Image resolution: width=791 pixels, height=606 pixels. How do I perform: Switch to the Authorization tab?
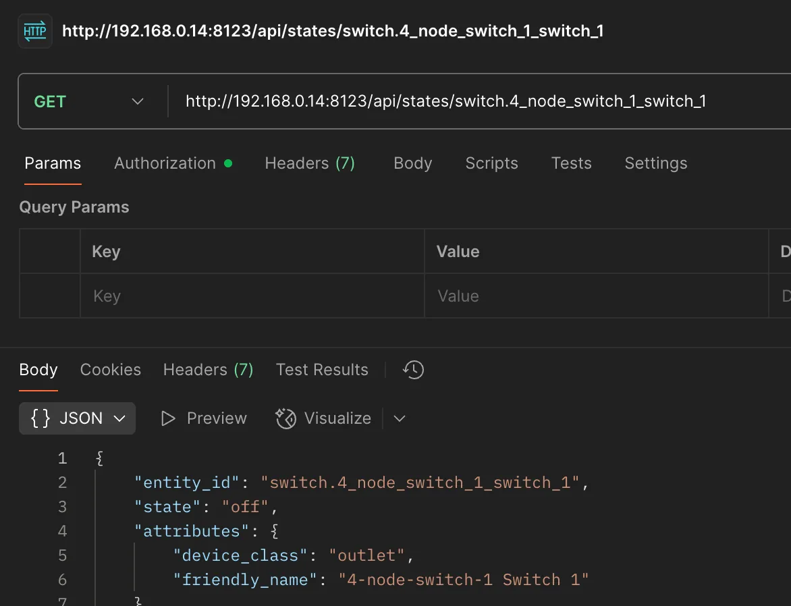click(165, 163)
